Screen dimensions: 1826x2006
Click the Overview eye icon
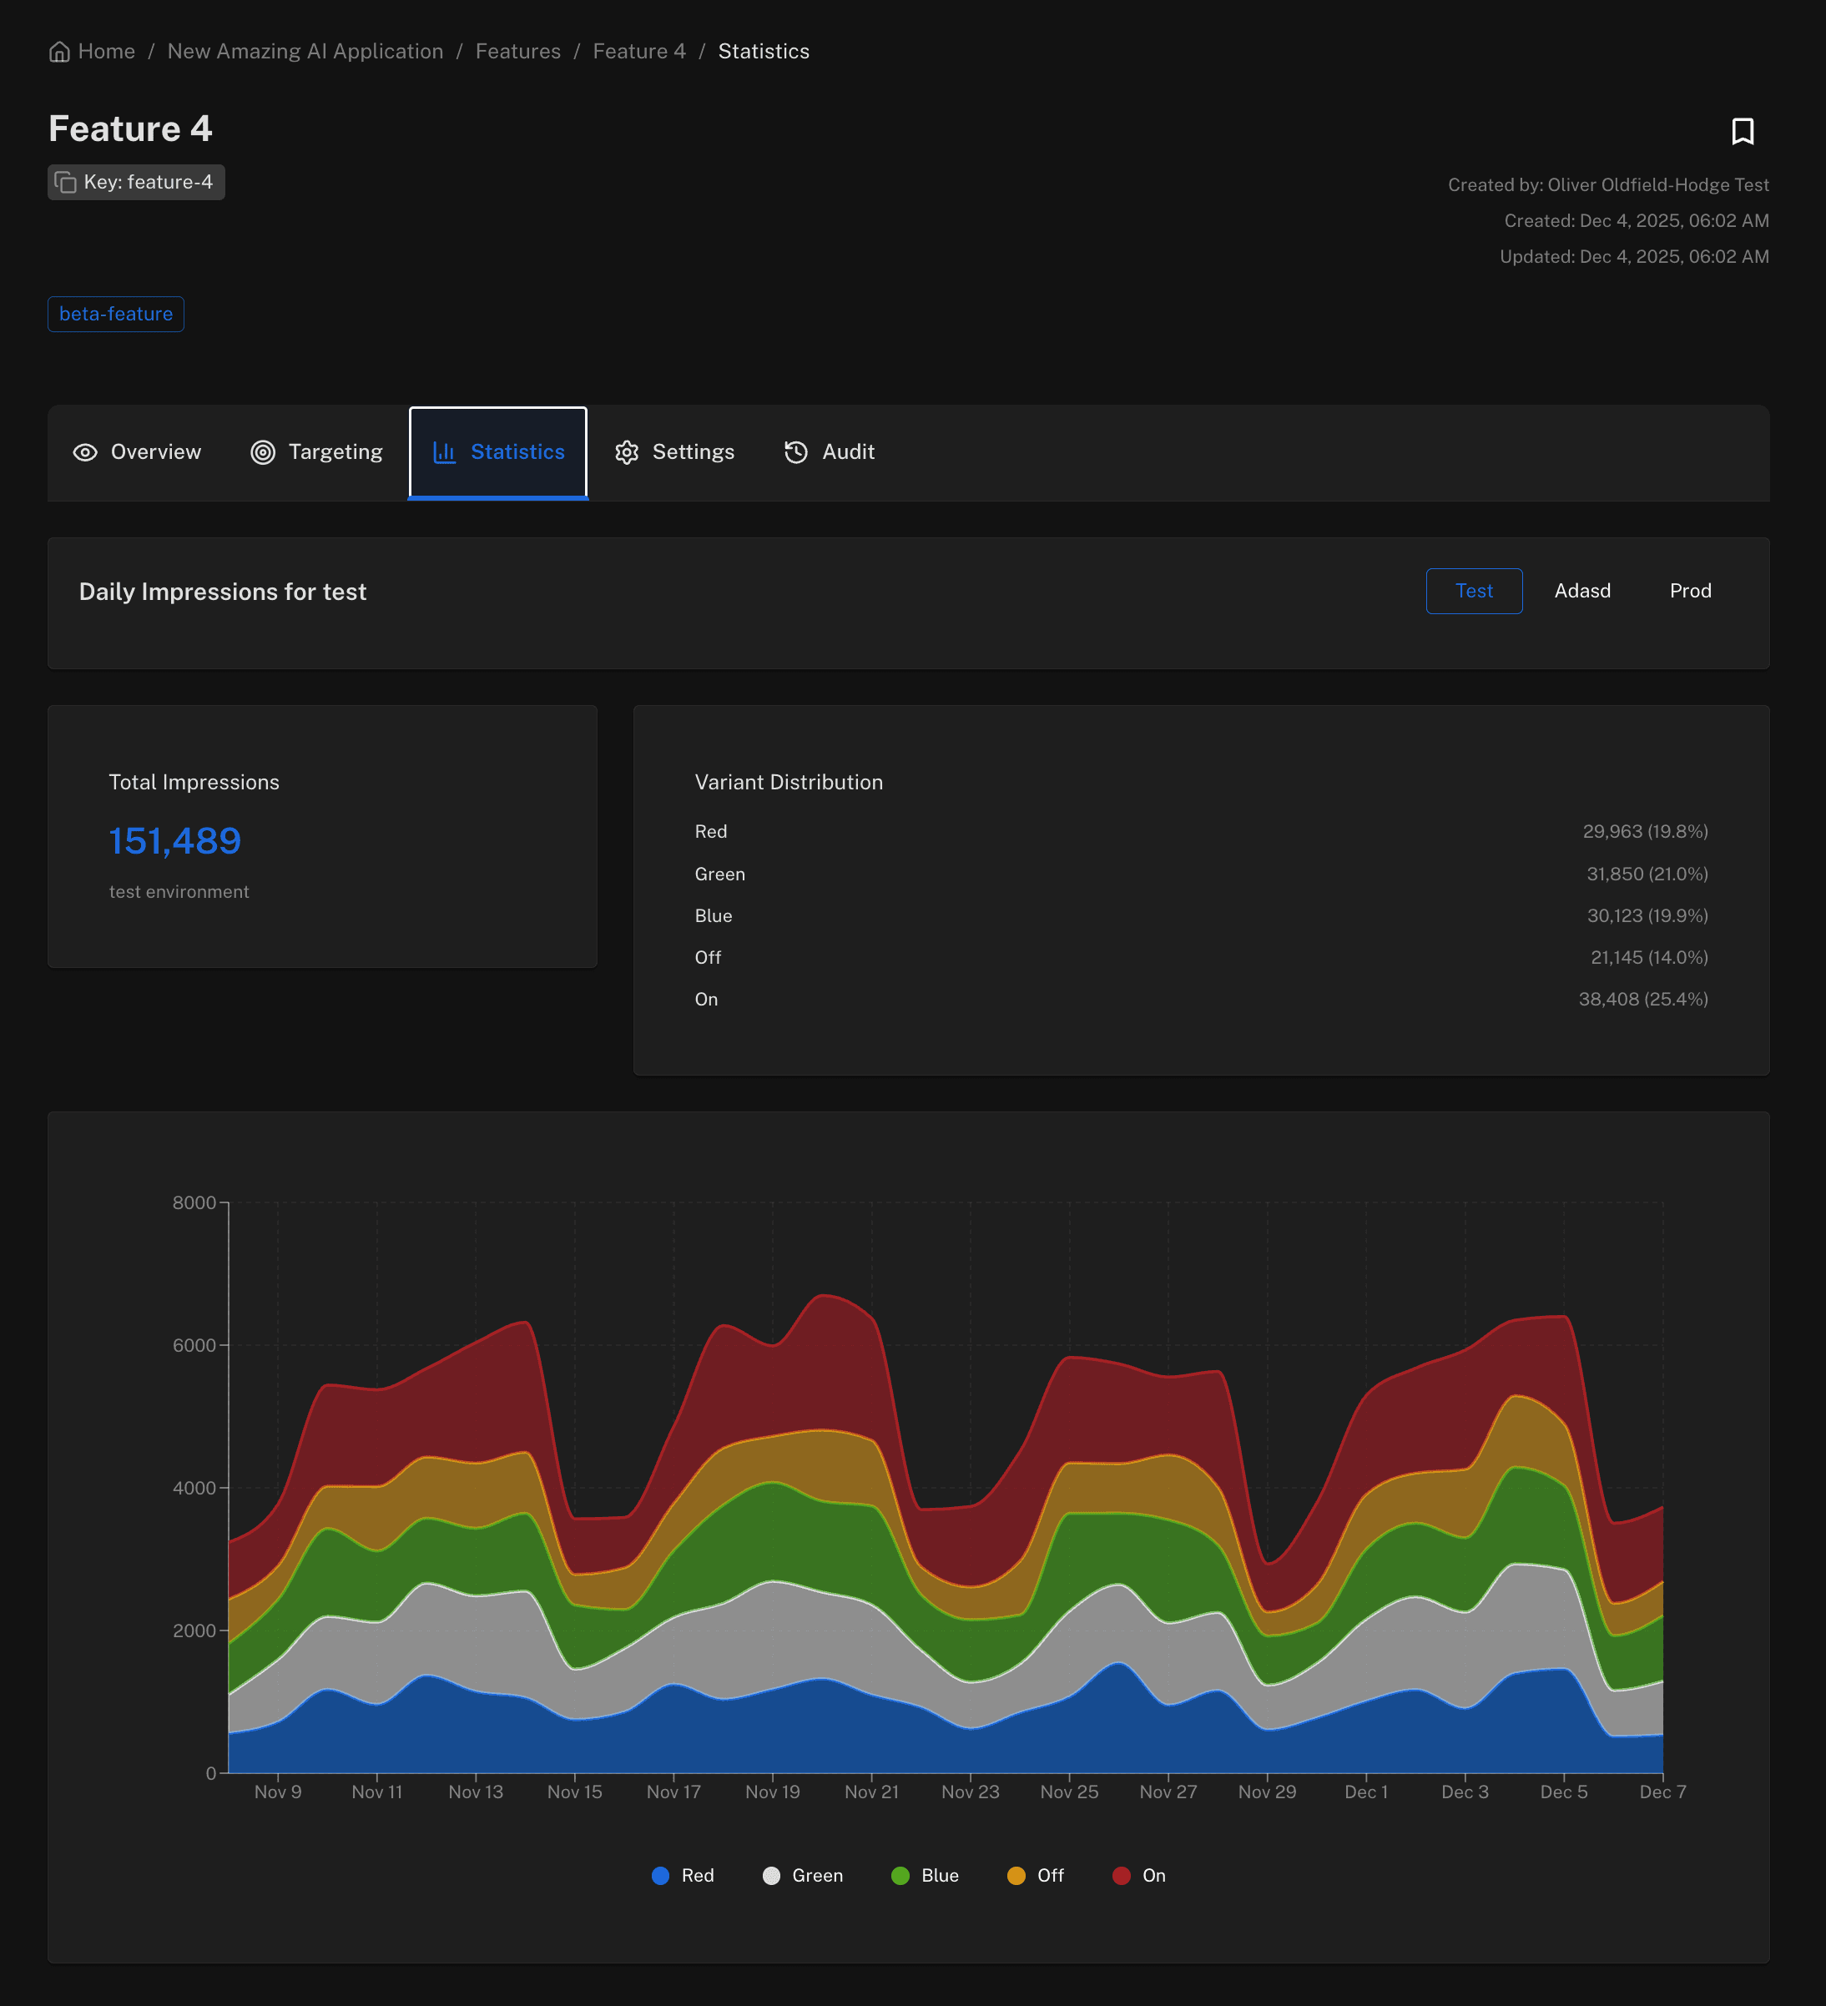86,451
